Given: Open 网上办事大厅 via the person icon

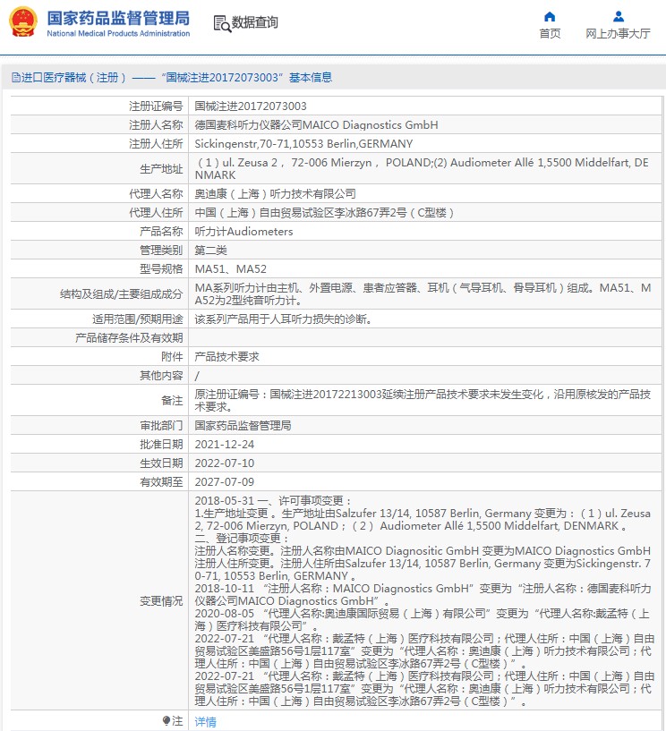Looking at the screenshot, I should pos(619,17).
